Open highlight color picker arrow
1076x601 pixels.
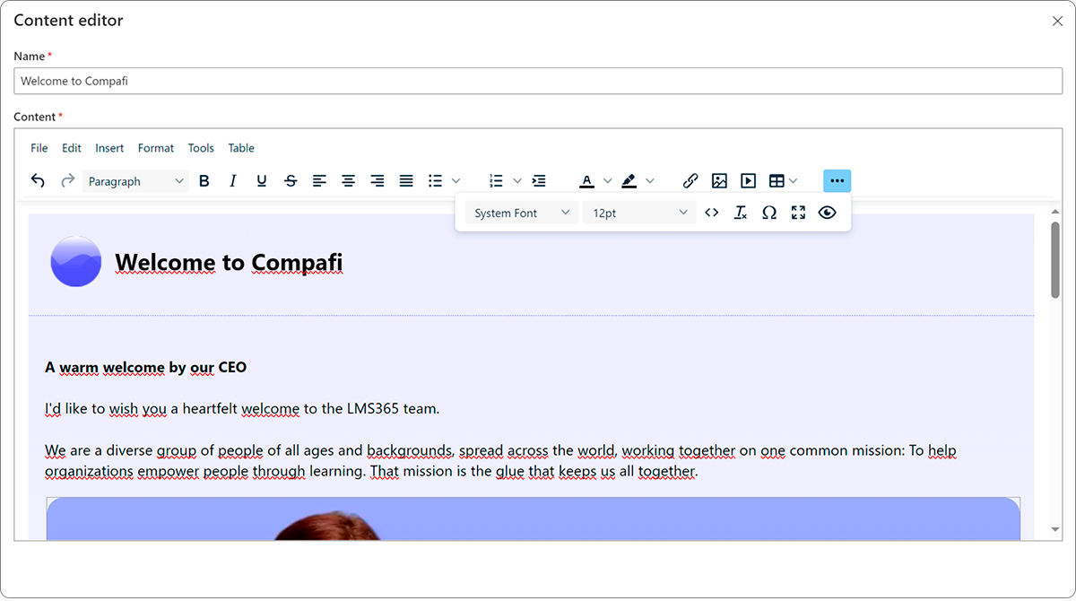click(x=650, y=181)
